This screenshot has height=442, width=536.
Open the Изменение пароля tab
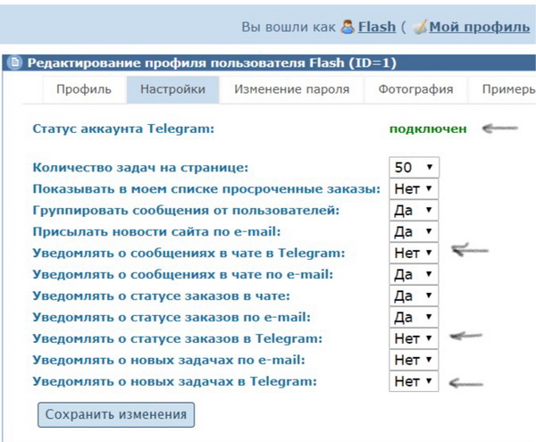tap(291, 89)
